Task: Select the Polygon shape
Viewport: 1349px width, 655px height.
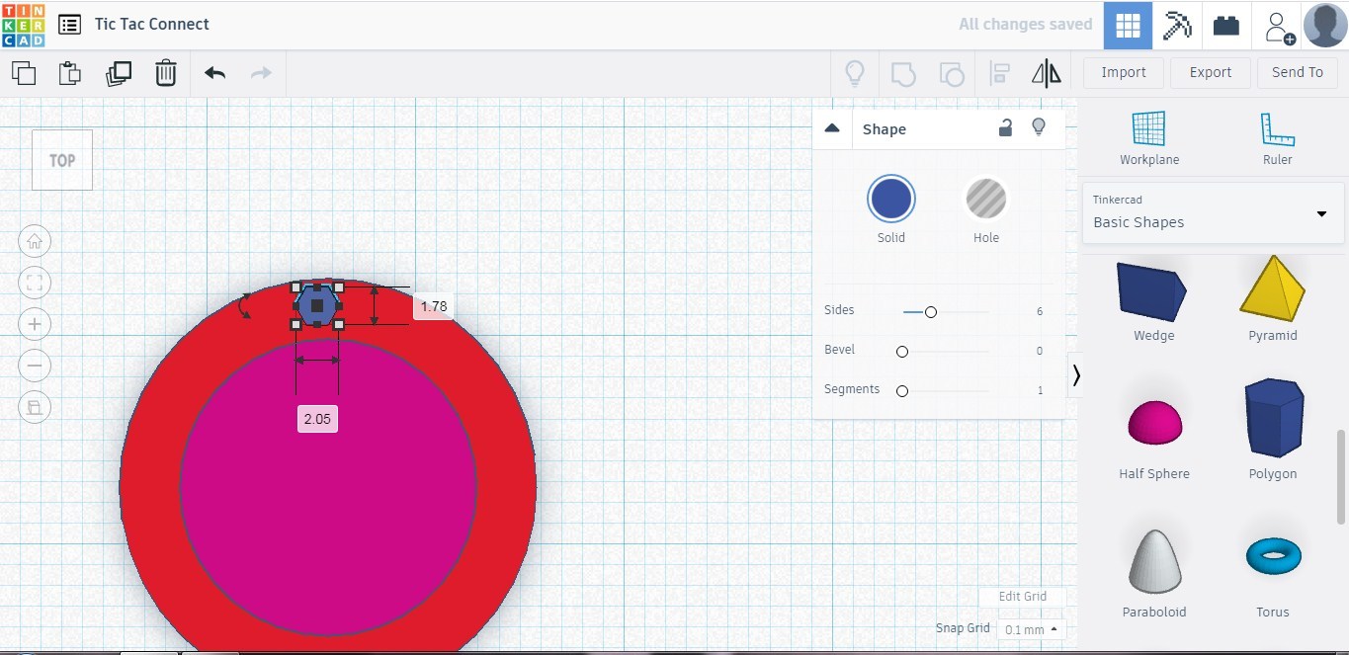Action: pos(1273,427)
